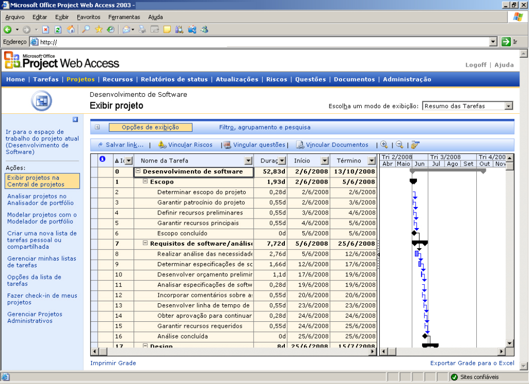Viewport: 529px width, 384px height.
Task: Open the Início column filter dropdown
Action: point(325,161)
